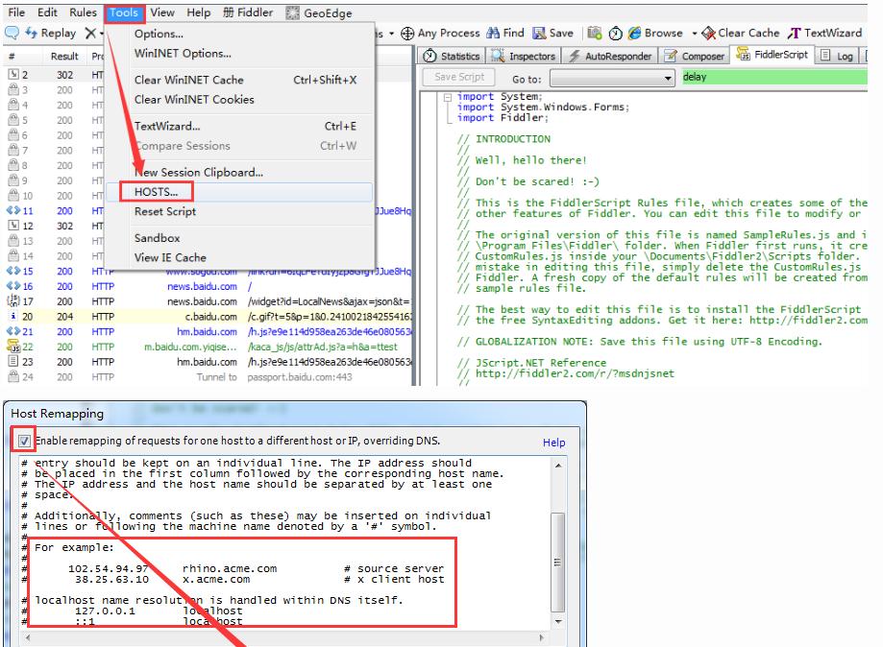Open the Rules menu

[x=83, y=12]
